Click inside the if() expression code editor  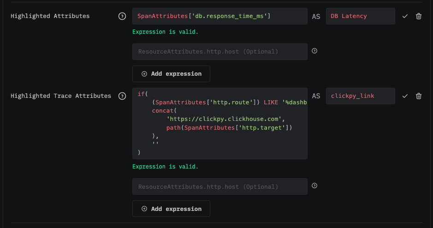[x=219, y=123]
